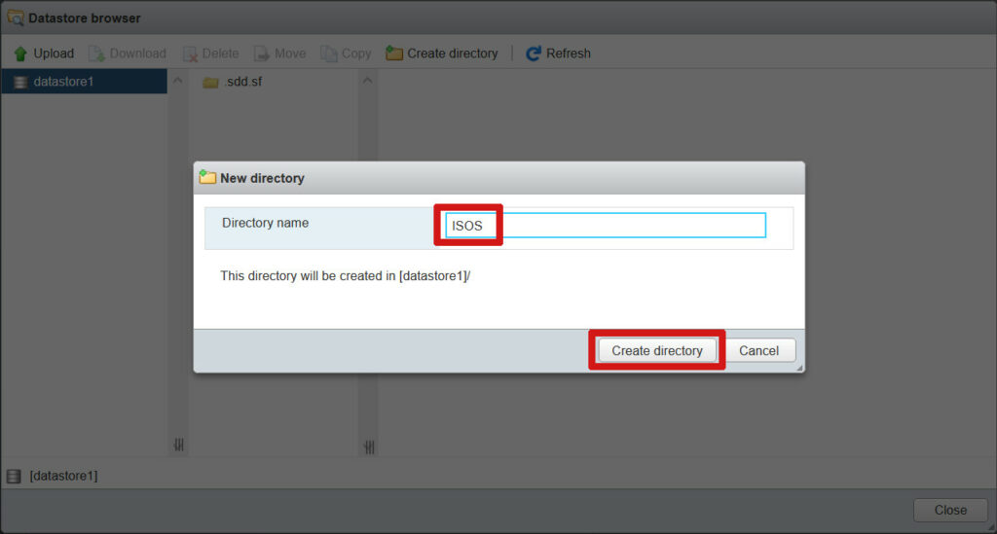Click the 'Datastore browser' window title
Viewport: 997px width, 534px height.
(x=85, y=18)
